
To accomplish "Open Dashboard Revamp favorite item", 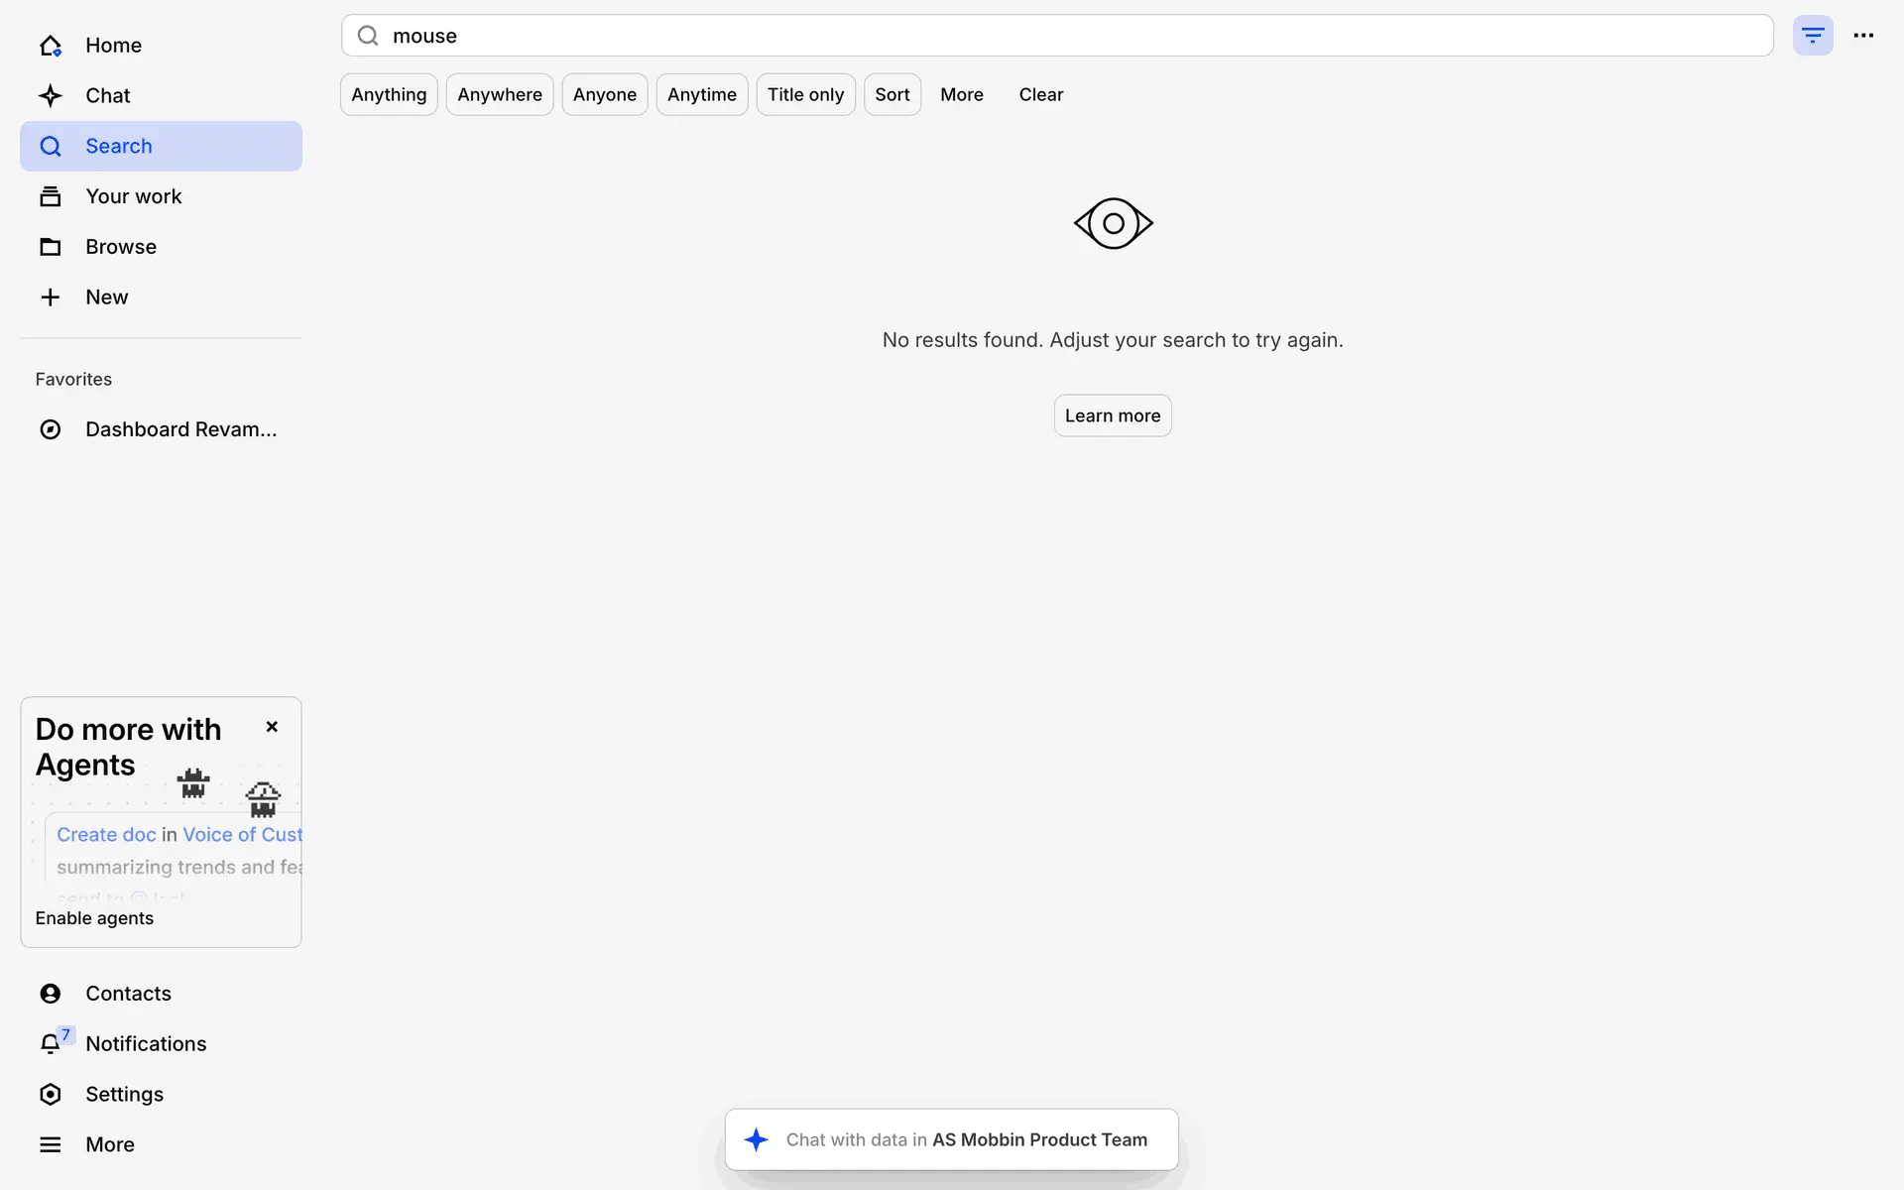I will click(x=180, y=429).
